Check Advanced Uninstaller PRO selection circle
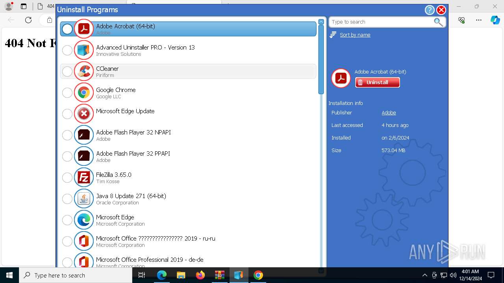Screen dimensions: 504x283 pos(67,50)
